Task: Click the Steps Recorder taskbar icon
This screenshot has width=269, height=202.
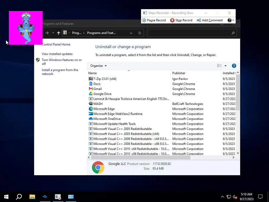Action: pyautogui.click(x=58, y=197)
